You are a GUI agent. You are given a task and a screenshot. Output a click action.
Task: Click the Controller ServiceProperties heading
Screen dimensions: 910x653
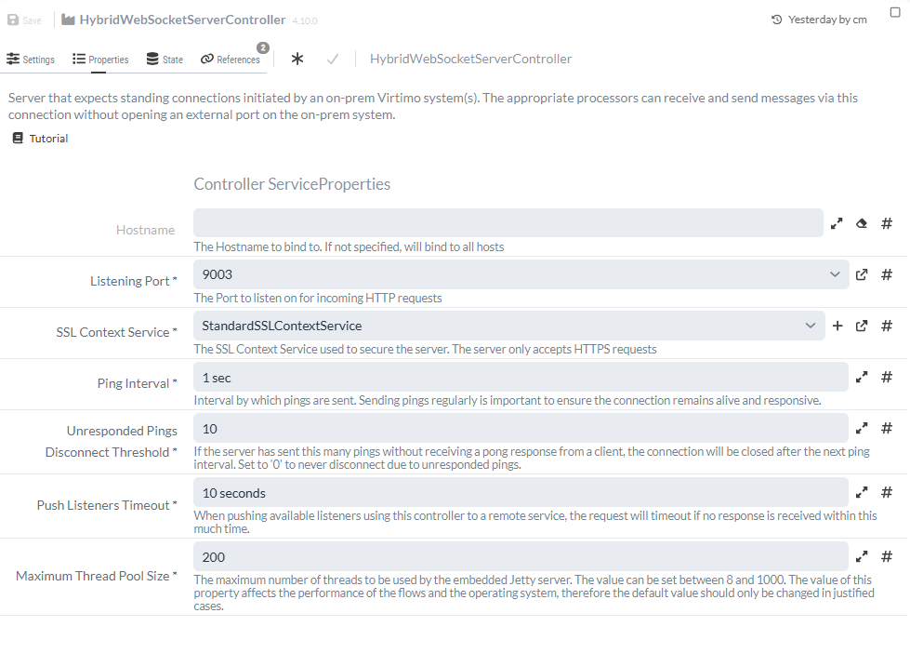(x=292, y=184)
